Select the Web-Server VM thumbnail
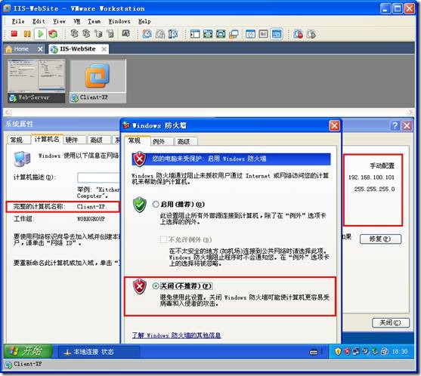The height and width of the screenshot is (376, 421). click(36, 82)
